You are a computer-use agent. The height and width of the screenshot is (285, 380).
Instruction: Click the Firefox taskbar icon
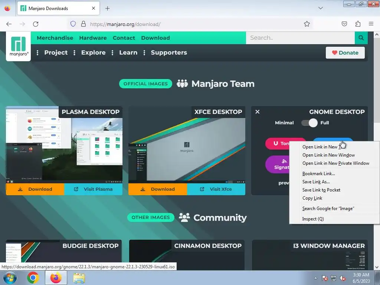tap(56, 278)
